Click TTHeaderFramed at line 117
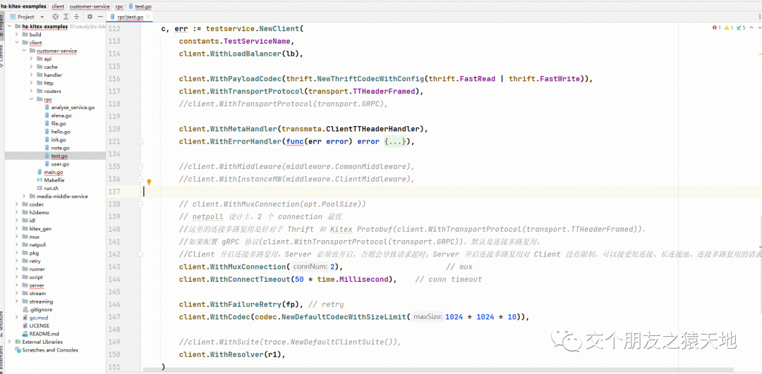762x374 pixels. point(384,91)
